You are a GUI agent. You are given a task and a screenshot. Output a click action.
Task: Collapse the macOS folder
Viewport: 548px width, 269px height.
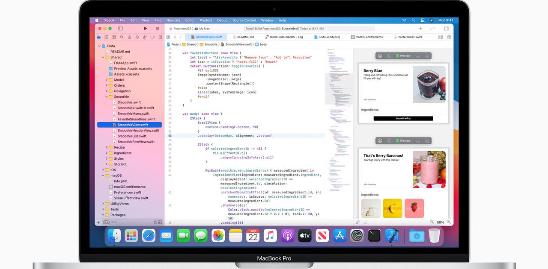coord(103,175)
